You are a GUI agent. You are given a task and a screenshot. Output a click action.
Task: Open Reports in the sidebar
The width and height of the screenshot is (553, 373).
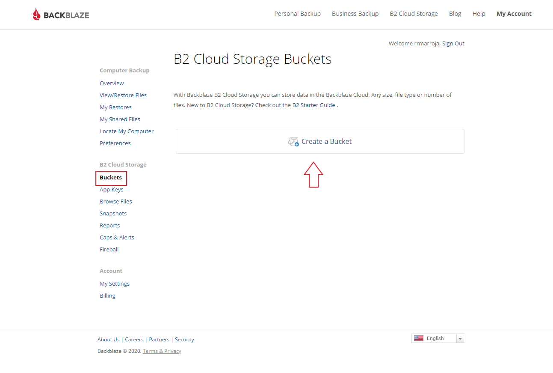point(109,225)
